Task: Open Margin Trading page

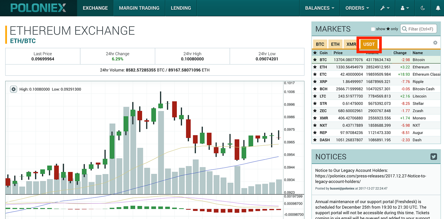Action: coord(139,8)
